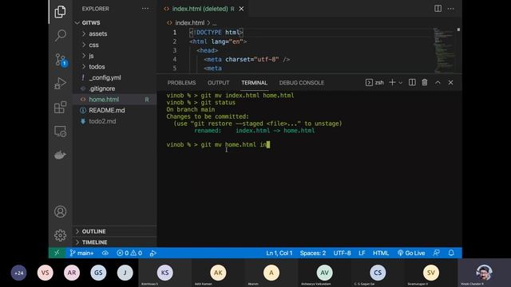
Task: Start server with Go Live
Action: [411, 253]
